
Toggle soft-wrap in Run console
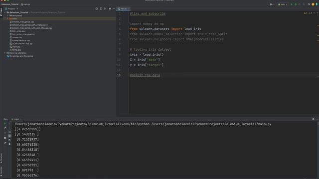[9, 132]
